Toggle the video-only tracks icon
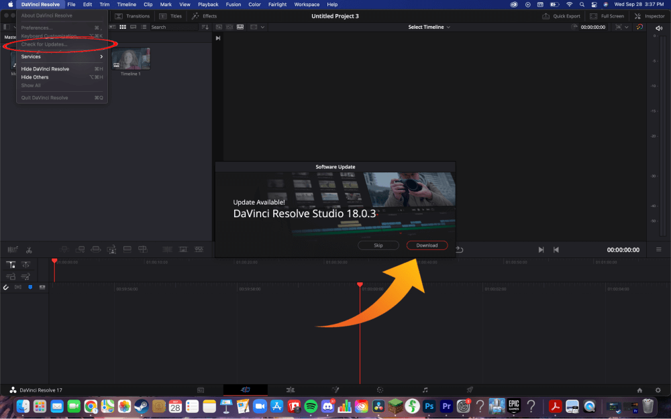This screenshot has height=419, width=671. pos(11,277)
